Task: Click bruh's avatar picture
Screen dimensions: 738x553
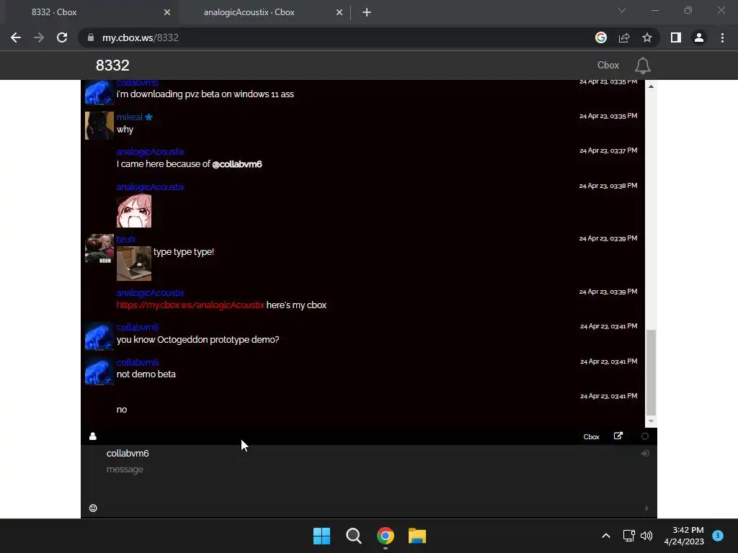Action: coord(99,248)
